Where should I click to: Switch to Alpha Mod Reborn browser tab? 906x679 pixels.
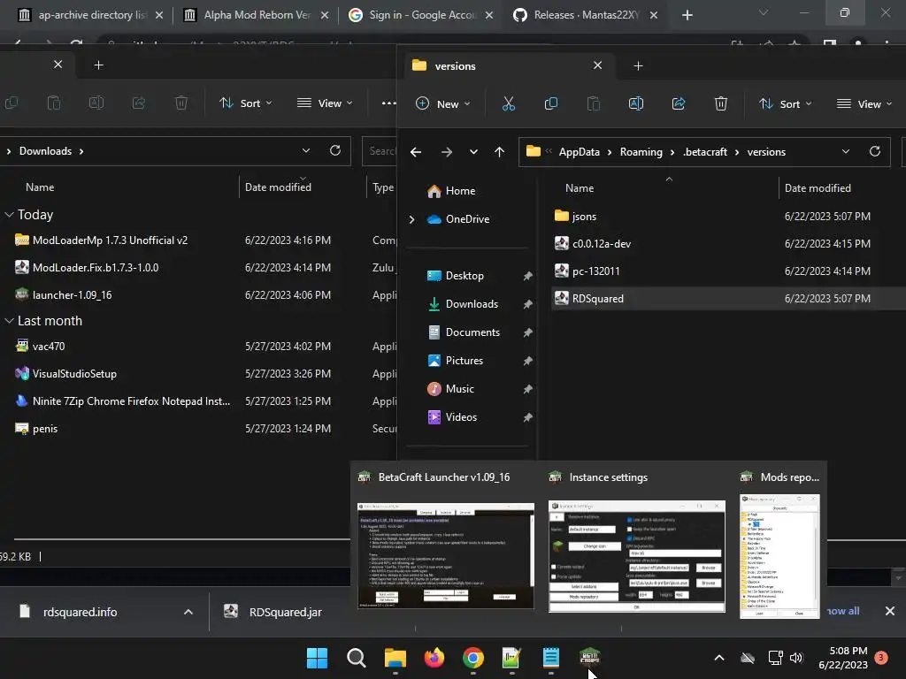click(257, 15)
